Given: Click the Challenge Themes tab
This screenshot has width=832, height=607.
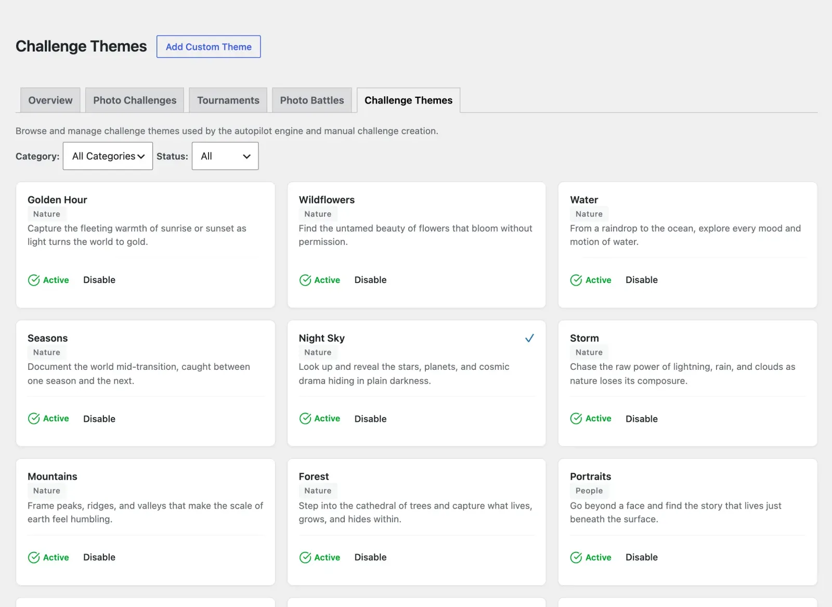Looking at the screenshot, I should (409, 100).
